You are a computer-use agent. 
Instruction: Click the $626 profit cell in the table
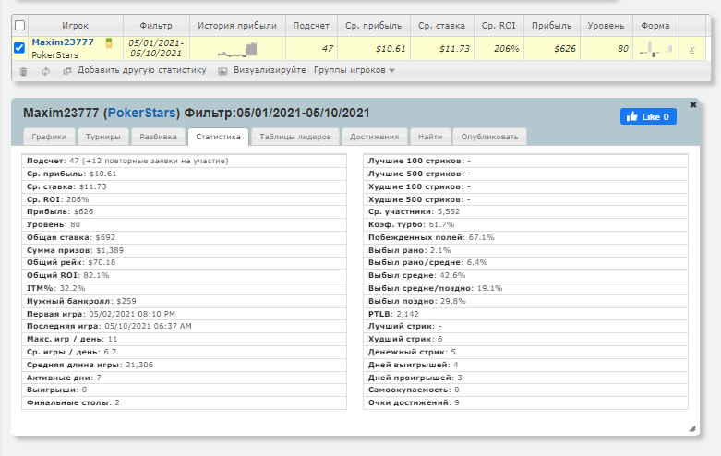click(x=552, y=48)
